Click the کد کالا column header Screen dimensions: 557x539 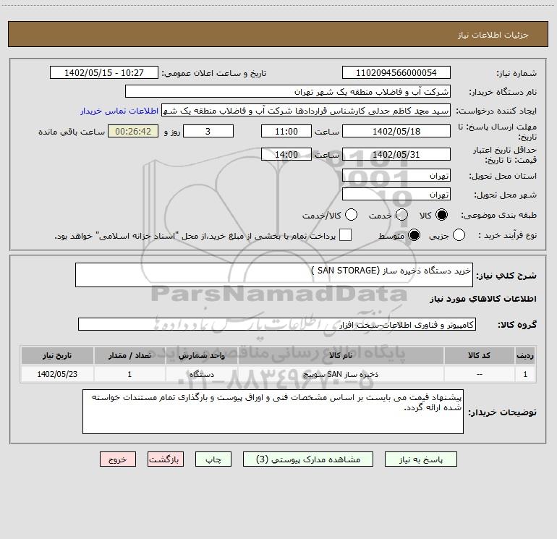coord(479,355)
